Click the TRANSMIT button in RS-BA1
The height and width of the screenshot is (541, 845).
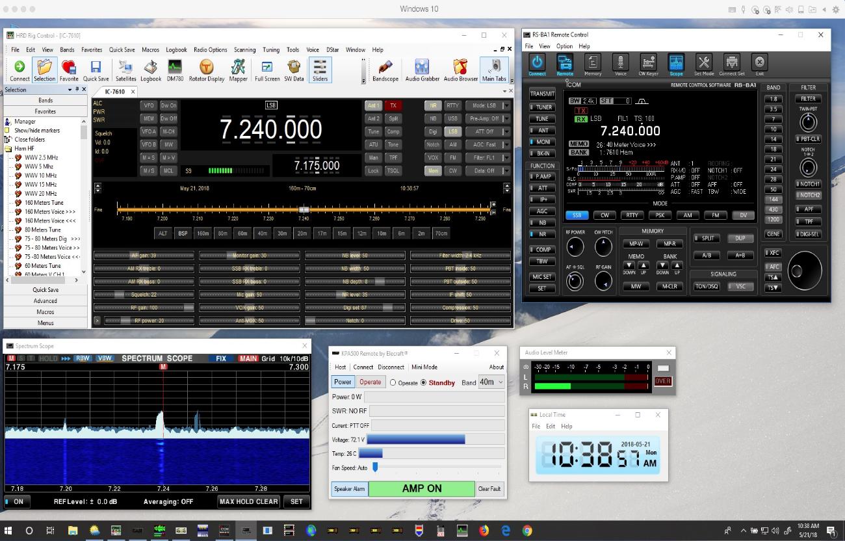coord(542,94)
